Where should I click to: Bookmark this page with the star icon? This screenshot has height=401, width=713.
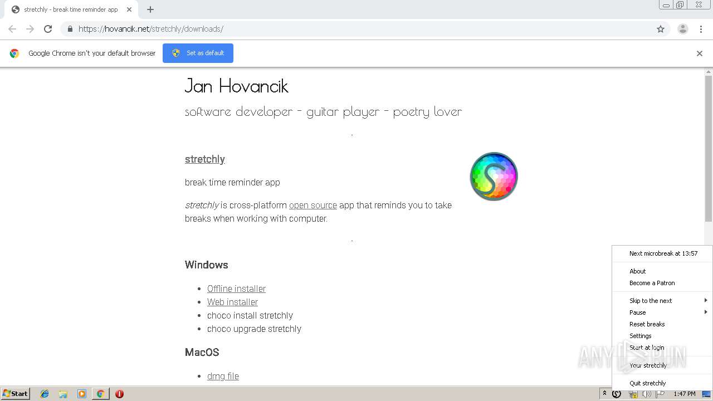[661, 29]
